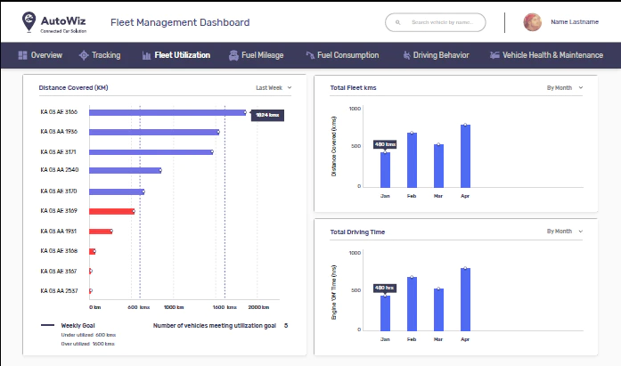Expand By Month in Total Driving Time

click(x=565, y=232)
